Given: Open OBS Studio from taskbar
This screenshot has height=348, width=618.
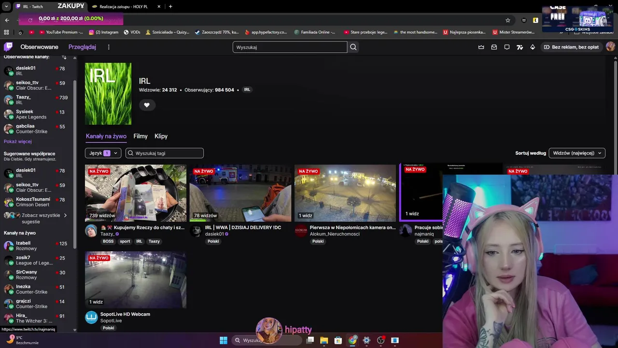Looking at the screenshot, I should click(x=381, y=340).
